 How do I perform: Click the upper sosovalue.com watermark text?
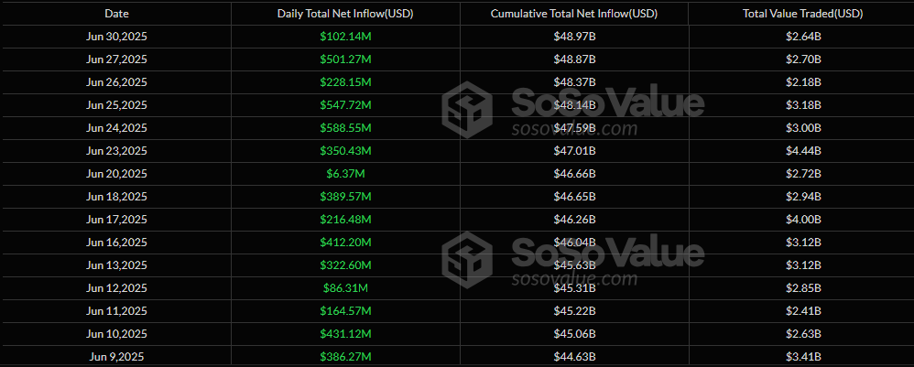point(573,129)
